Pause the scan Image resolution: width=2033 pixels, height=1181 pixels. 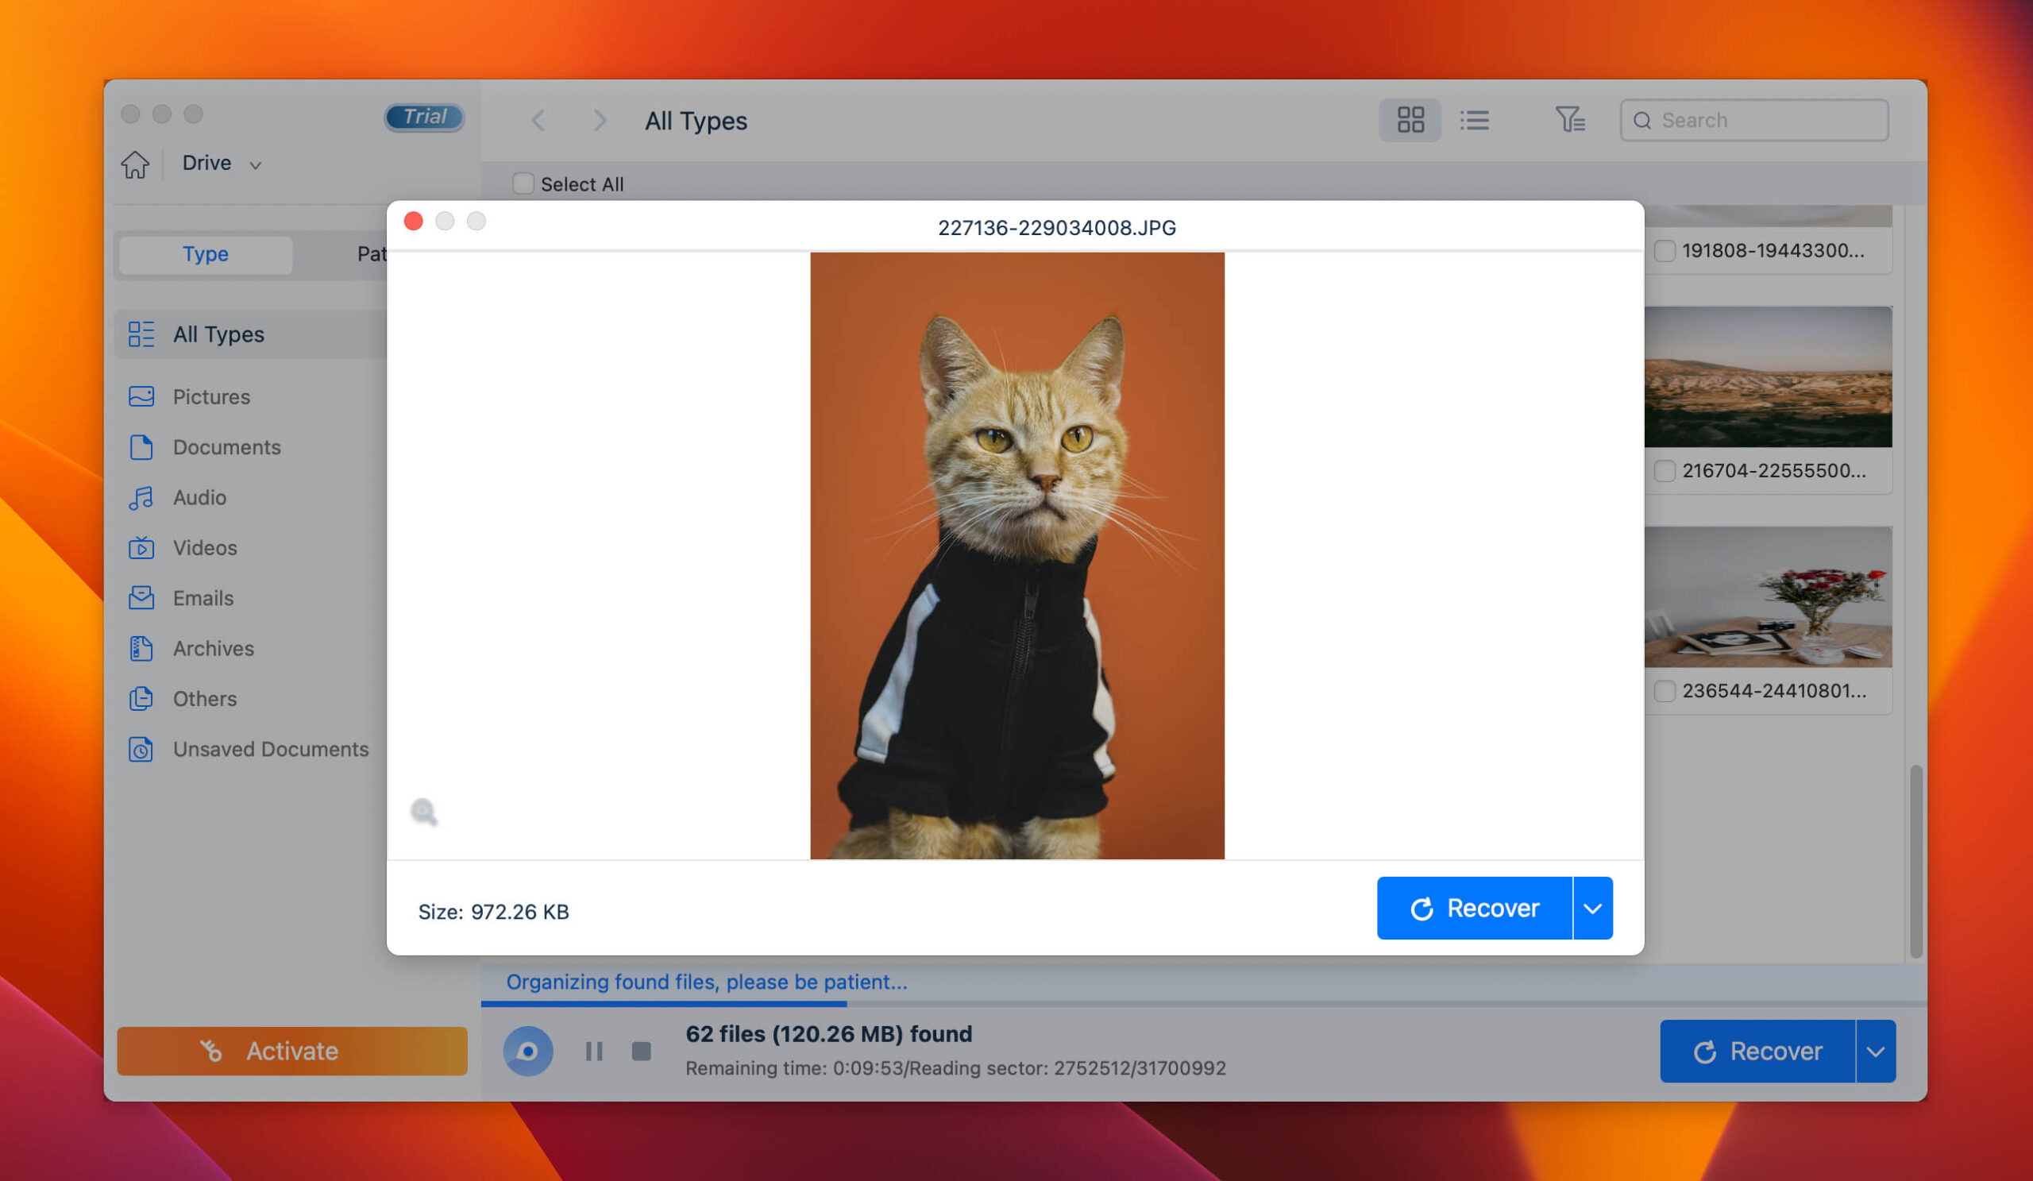coord(594,1051)
